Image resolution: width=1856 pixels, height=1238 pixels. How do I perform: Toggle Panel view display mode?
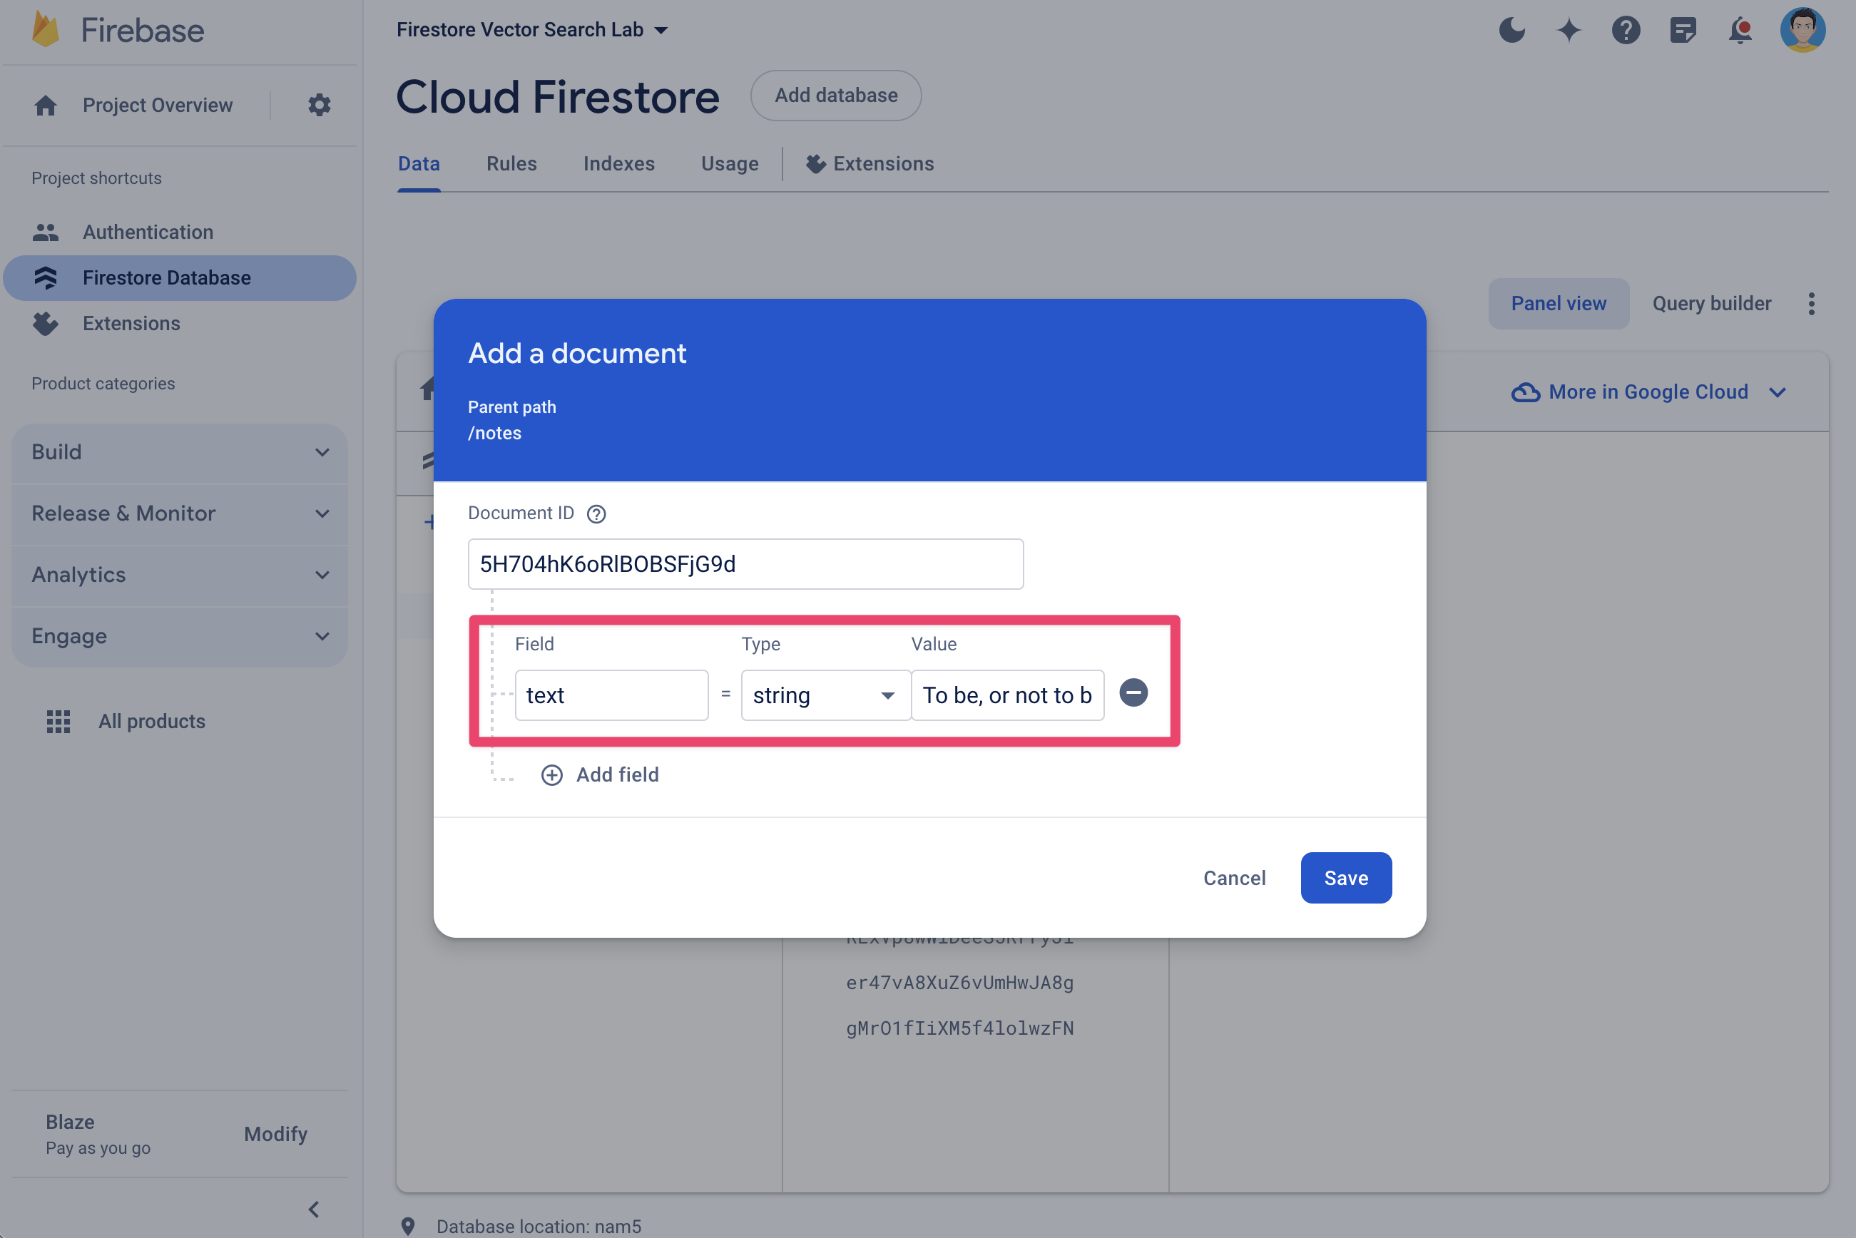(x=1558, y=302)
